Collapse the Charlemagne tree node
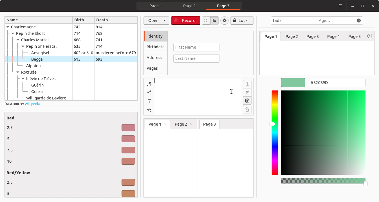 pyautogui.click(x=8, y=27)
